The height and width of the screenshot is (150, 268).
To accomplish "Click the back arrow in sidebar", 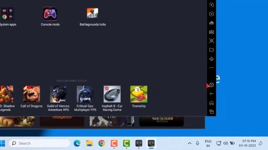I will coord(211,94).
